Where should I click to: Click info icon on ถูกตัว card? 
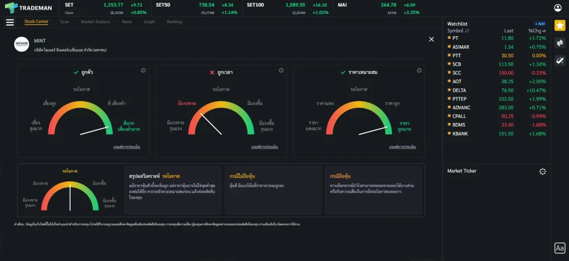click(143, 71)
